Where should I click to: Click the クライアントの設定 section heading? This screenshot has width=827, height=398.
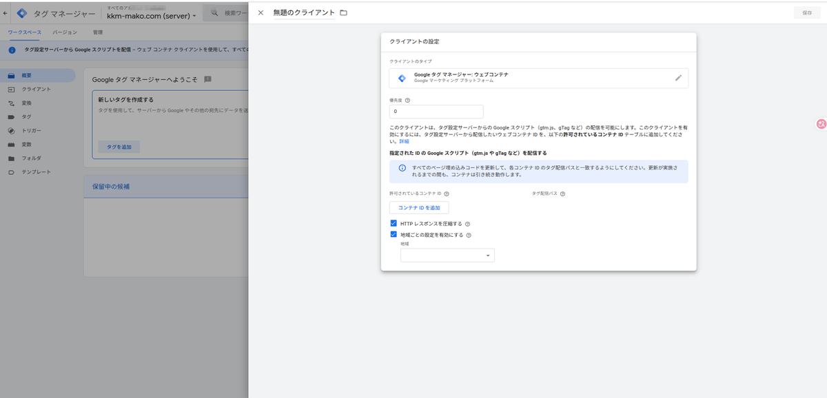414,41
